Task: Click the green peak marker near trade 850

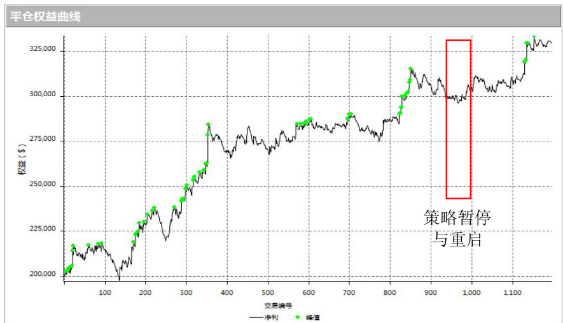Action: [x=411, y=69]
